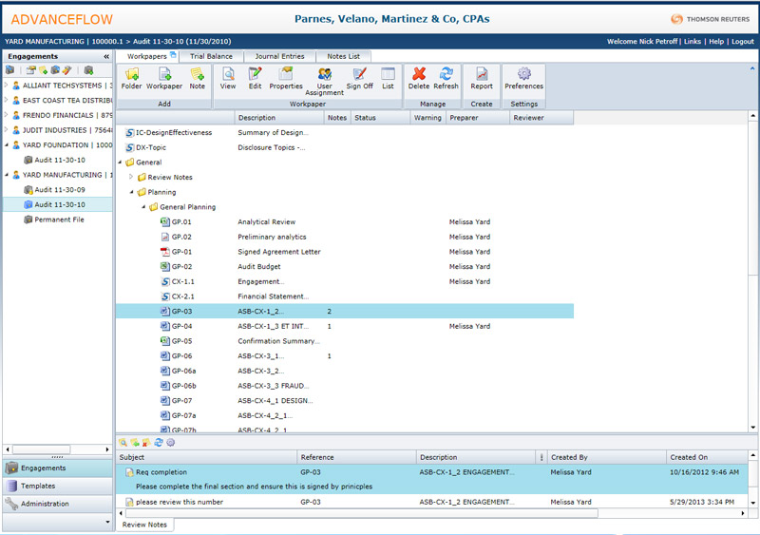Expand the Review Notes folder
The height and width of the screenshot is (535, 760).
click(x=131, y=177)
